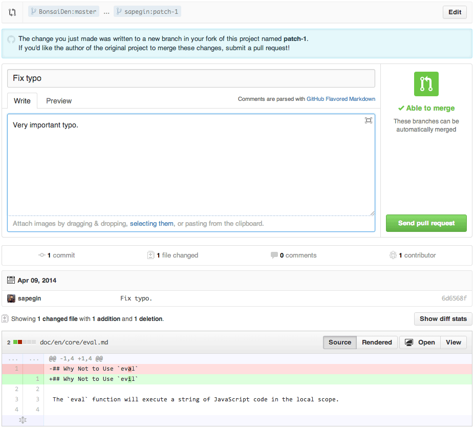Click the calendar icon beside Apr 09, 2014
Image resolution: width=474 pixels, height=429 pixels.
point(11,280)
